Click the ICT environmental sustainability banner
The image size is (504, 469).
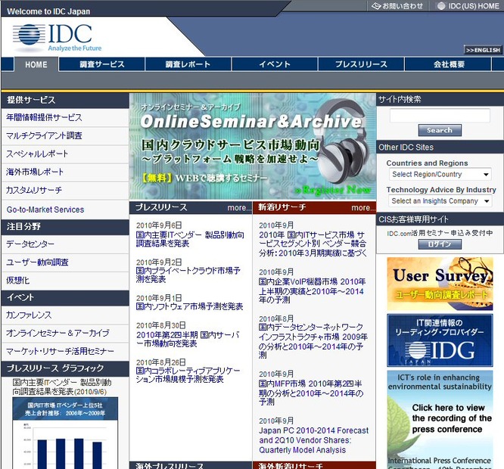pos(440,420)
